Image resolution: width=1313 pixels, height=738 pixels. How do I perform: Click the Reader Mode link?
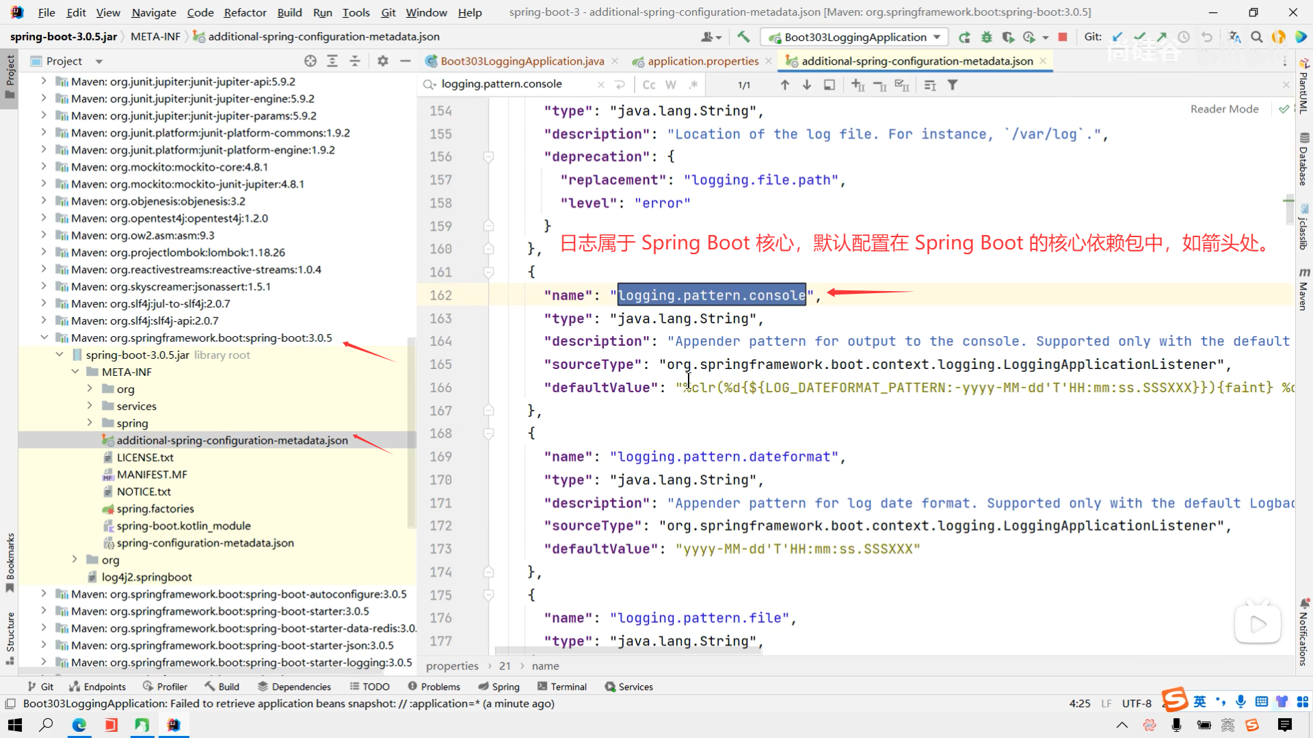point(1224,109)
